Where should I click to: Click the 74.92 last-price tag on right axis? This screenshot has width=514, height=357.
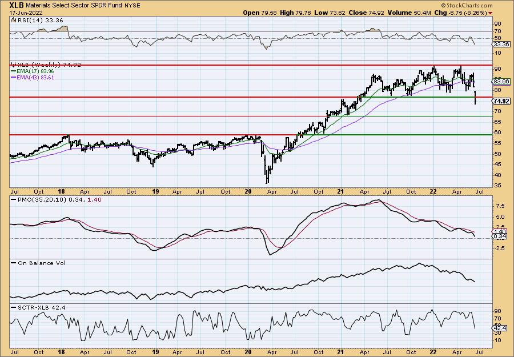click(501, 101)
